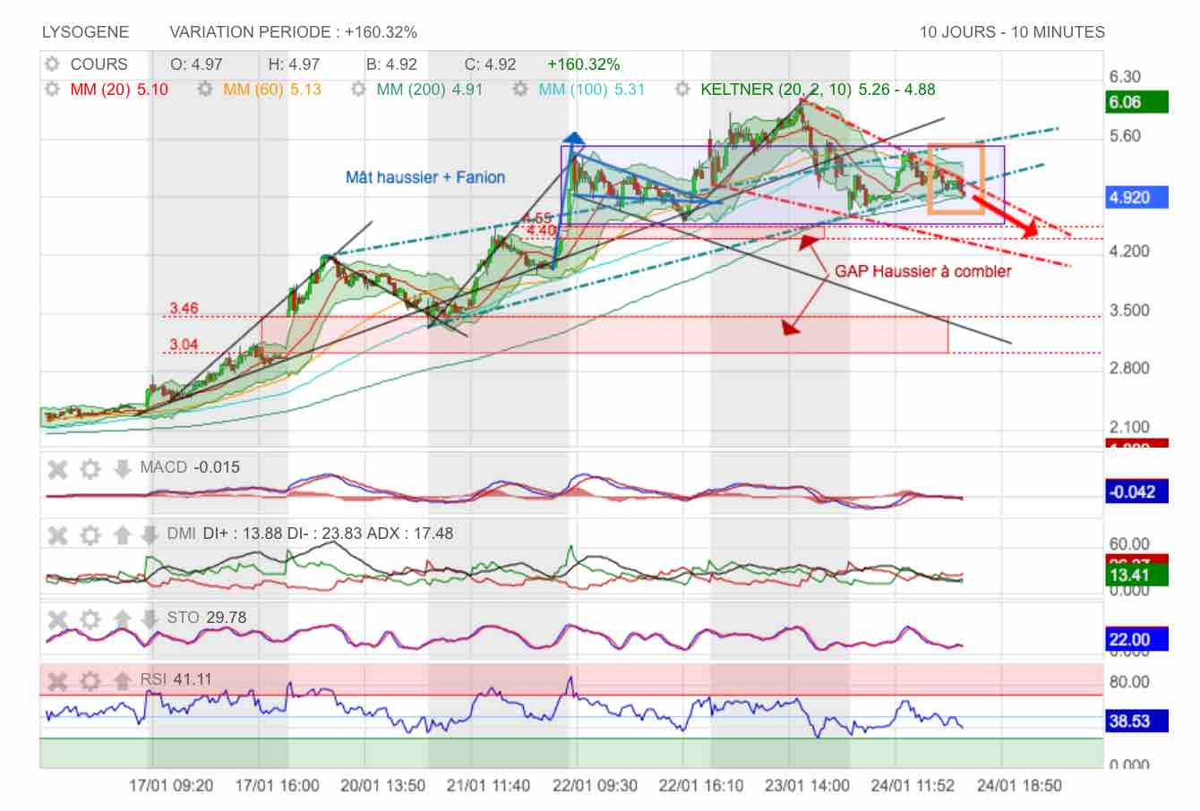This screenshot has height=811, width=1200.
Task: Move STO panel down with arrow
Action: (149, 619)
